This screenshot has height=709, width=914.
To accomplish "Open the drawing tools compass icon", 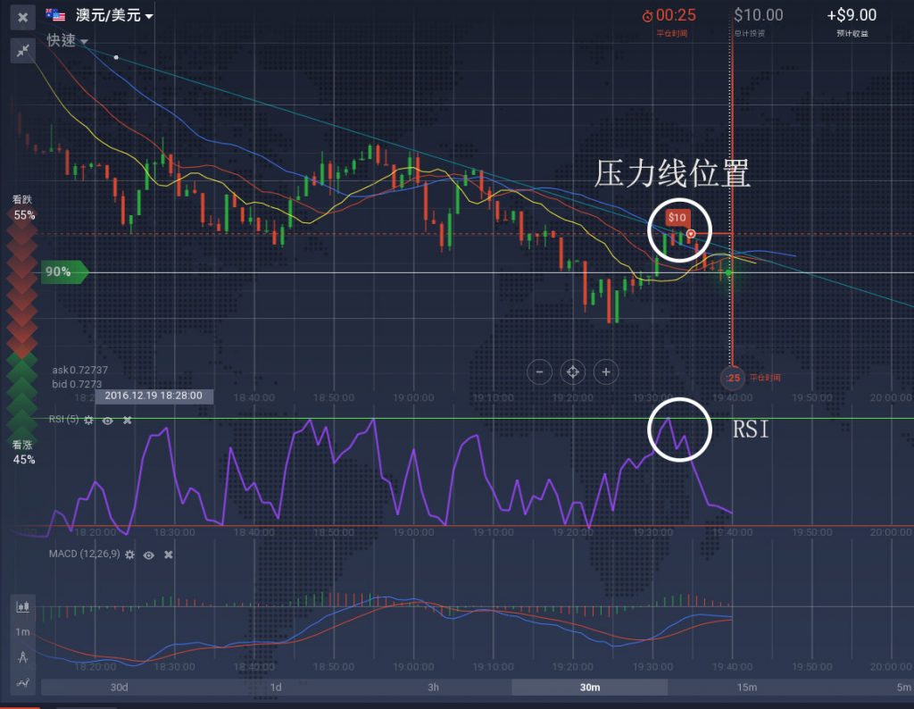I will tap(21, 658).
